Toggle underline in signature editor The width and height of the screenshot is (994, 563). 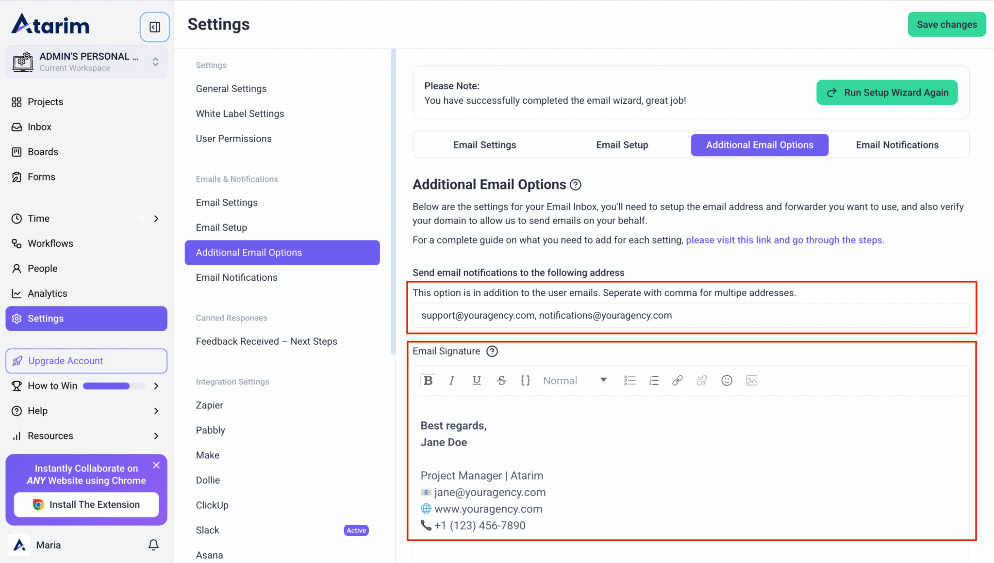click(x=477, y=381)
